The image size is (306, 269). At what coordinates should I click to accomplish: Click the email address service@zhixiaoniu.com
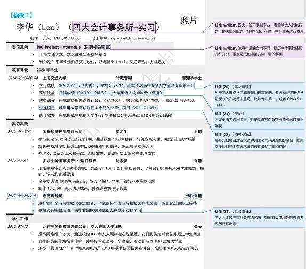133,38
